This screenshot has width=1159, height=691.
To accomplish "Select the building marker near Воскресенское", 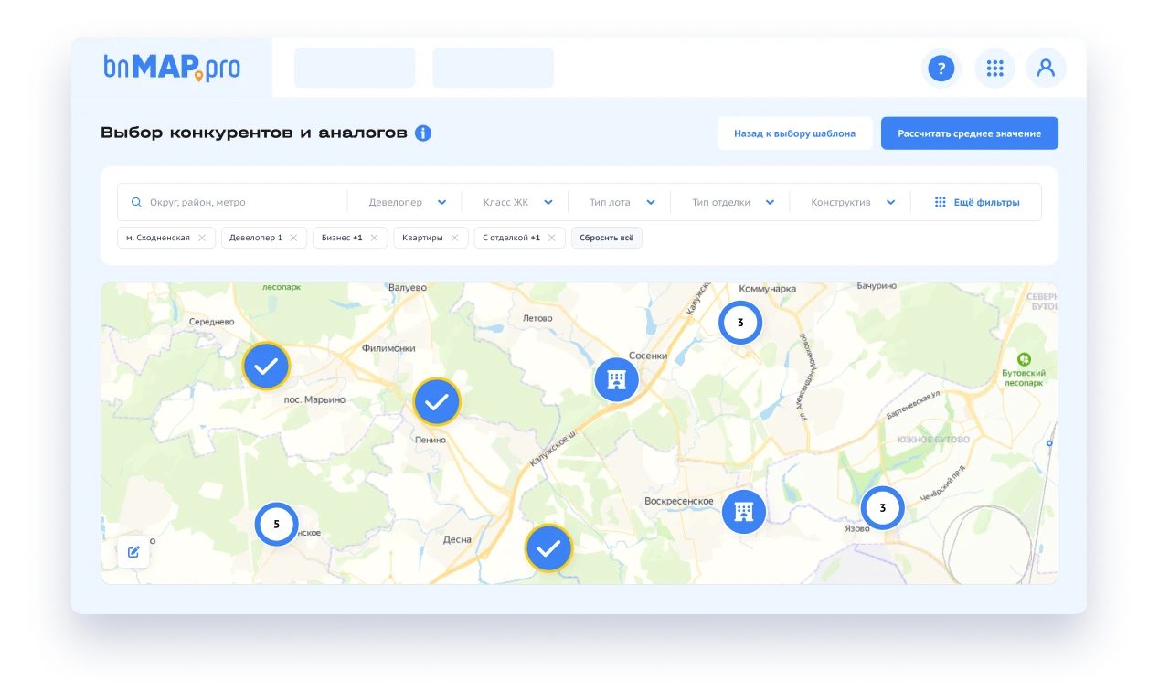I will (744, 512).
